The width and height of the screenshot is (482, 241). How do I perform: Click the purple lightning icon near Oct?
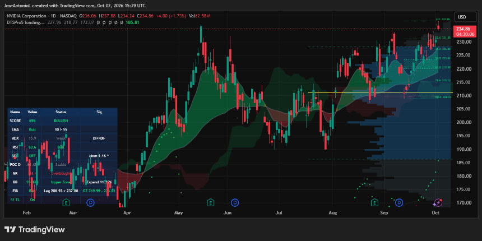tap(437, 202)
